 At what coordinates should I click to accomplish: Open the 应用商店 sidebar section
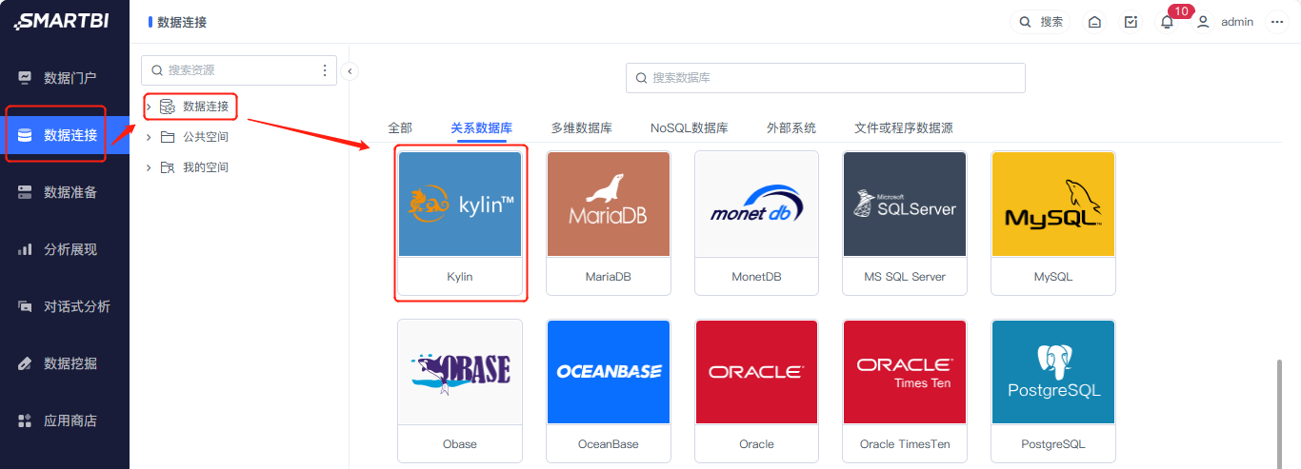point(65,420)
